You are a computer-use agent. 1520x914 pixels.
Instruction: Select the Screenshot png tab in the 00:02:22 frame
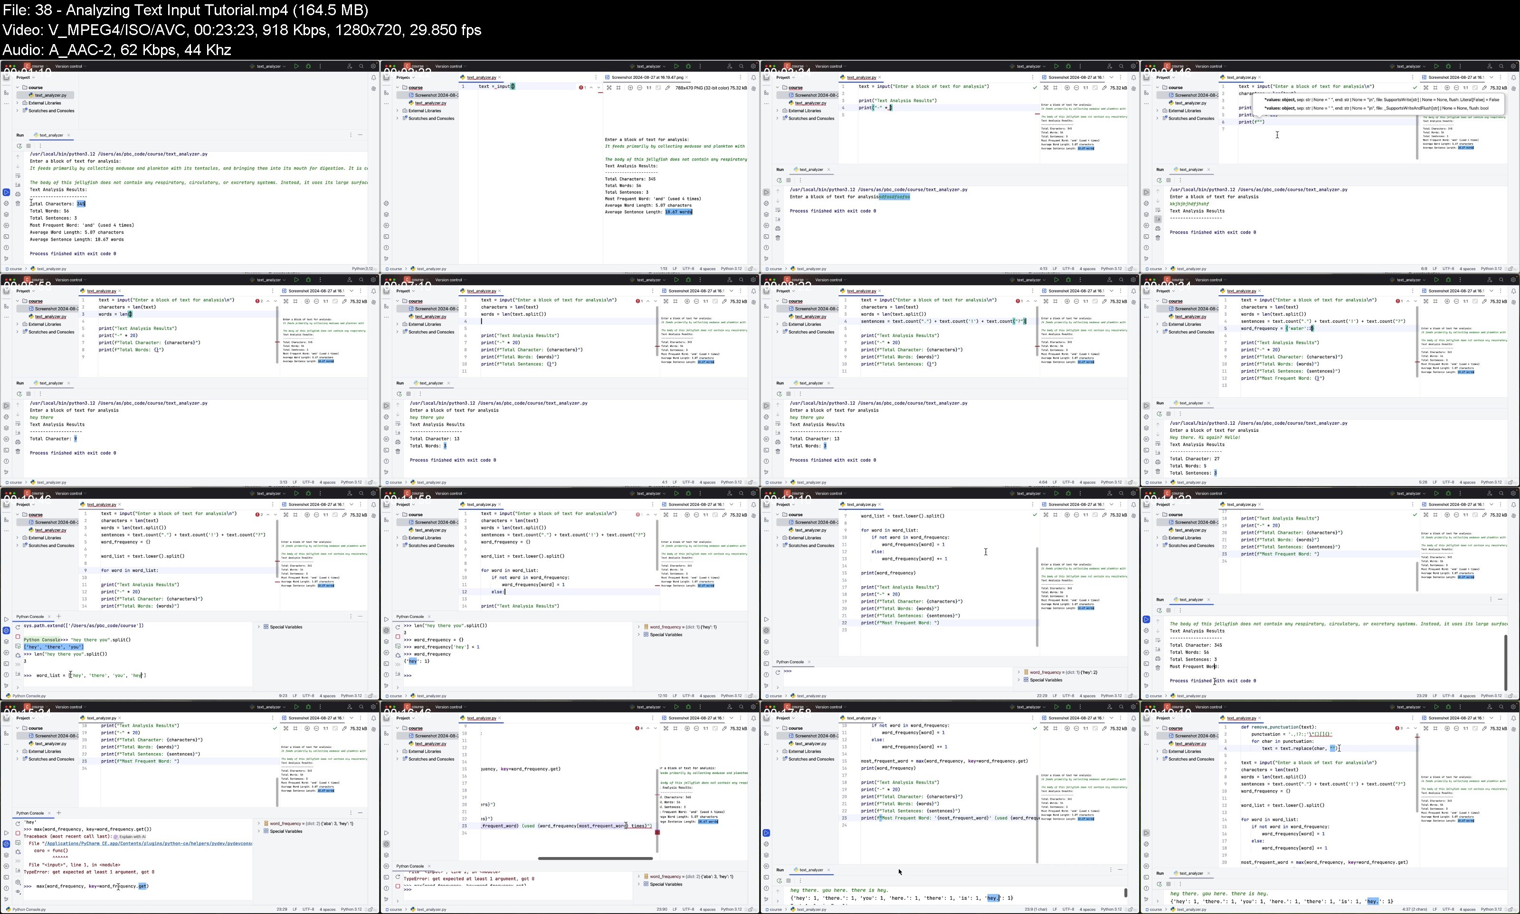pyautogui.click(x=647, y=78)
